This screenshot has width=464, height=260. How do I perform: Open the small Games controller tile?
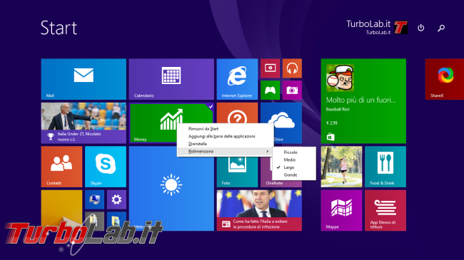point(270,90)
